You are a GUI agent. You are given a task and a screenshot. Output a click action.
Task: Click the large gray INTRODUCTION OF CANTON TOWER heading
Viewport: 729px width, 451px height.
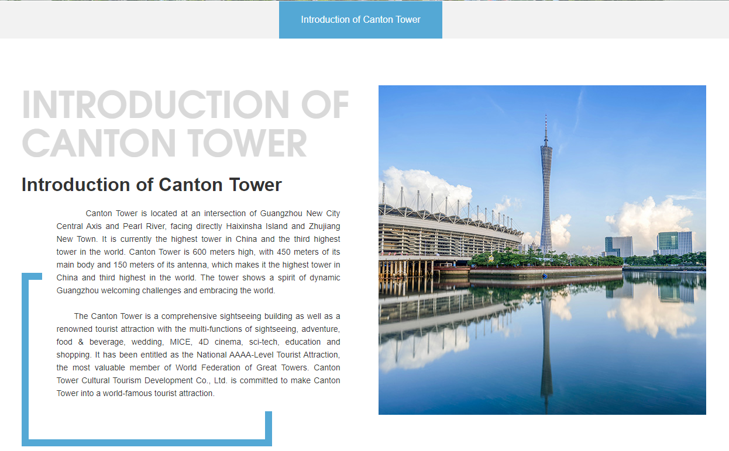click(185, 124)
